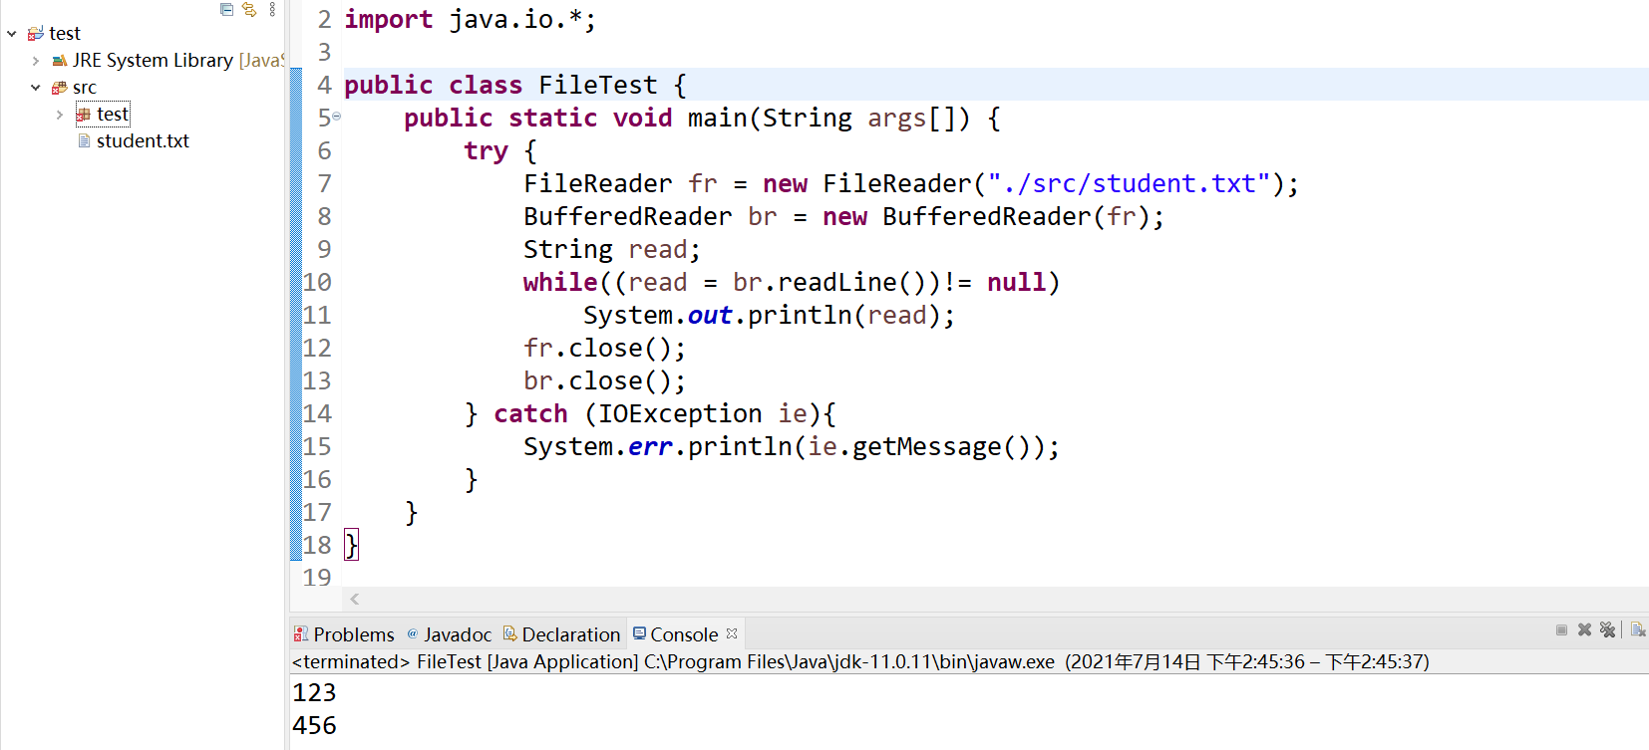Remove all terminated launches double X icon

(1607, 629)
